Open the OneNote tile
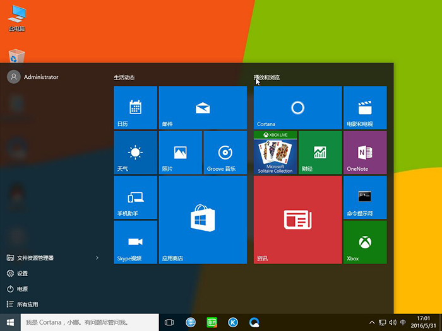This screenshot has height=331, width=442. coord(364,153)
